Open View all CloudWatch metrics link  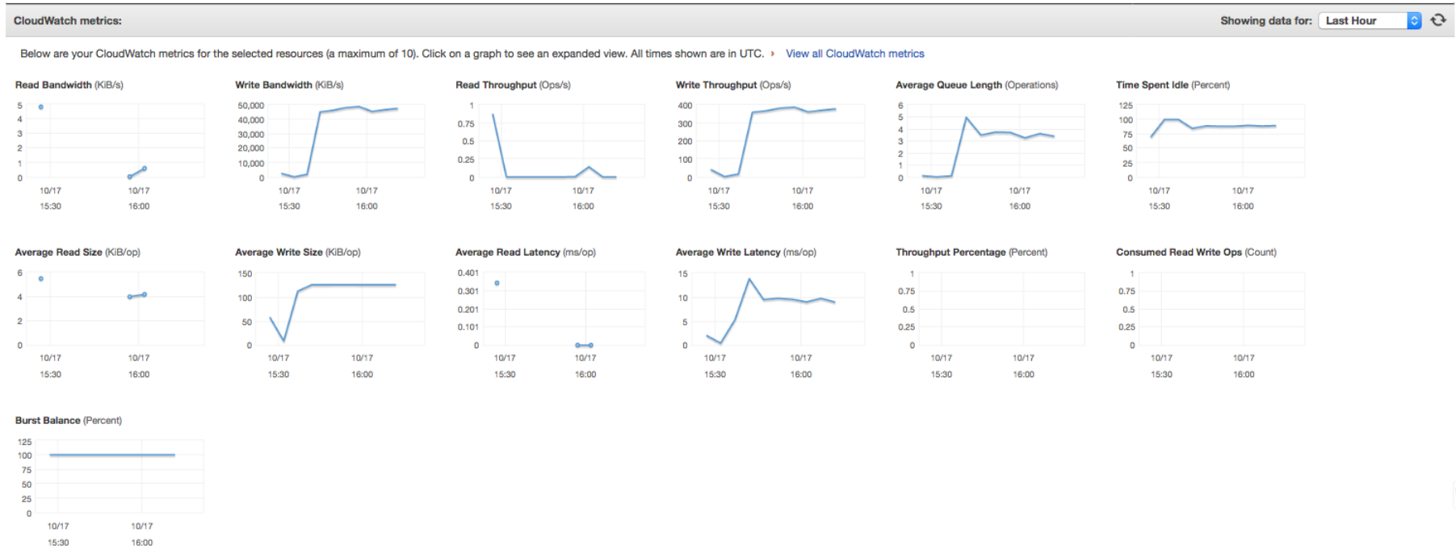(854, 53)
